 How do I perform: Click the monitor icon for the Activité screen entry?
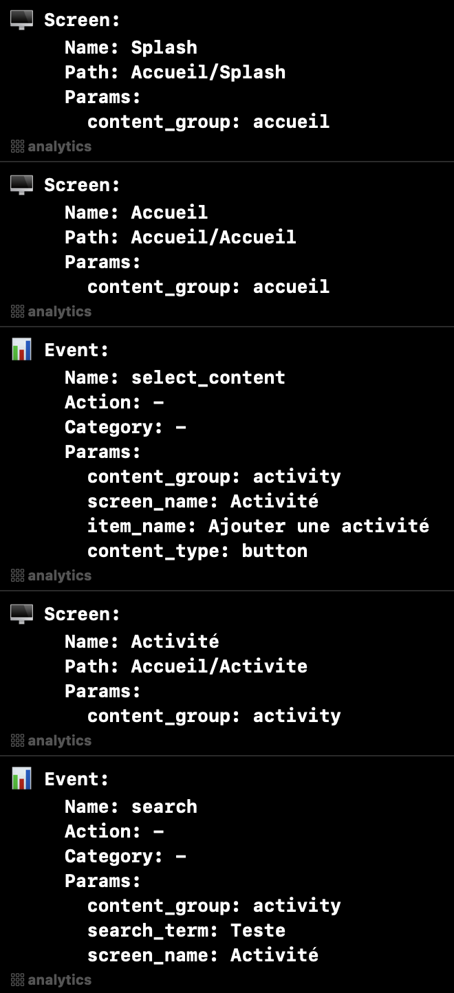pyautogui.click(x=21, y=614)
